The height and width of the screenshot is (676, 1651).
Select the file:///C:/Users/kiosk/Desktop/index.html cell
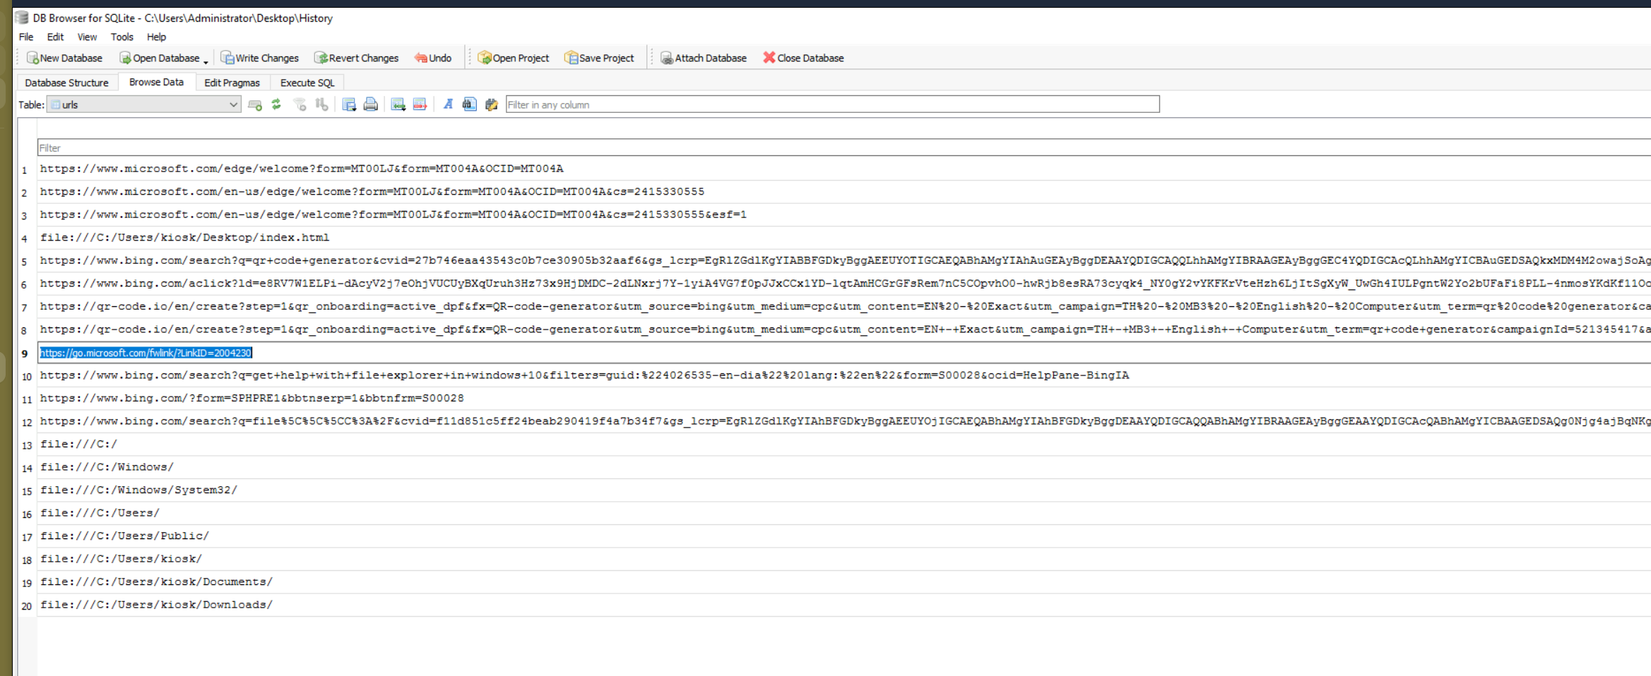click(844, 238)
